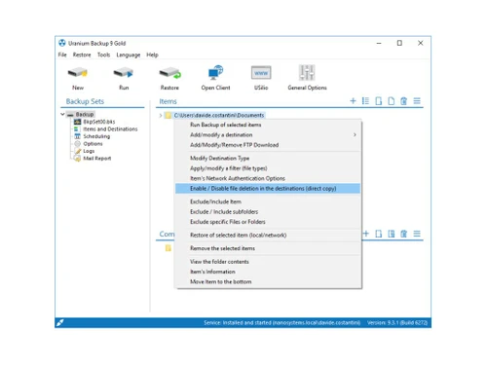Open General Options sliders icon
Screen dimensions: 487x365
[307, 73]
